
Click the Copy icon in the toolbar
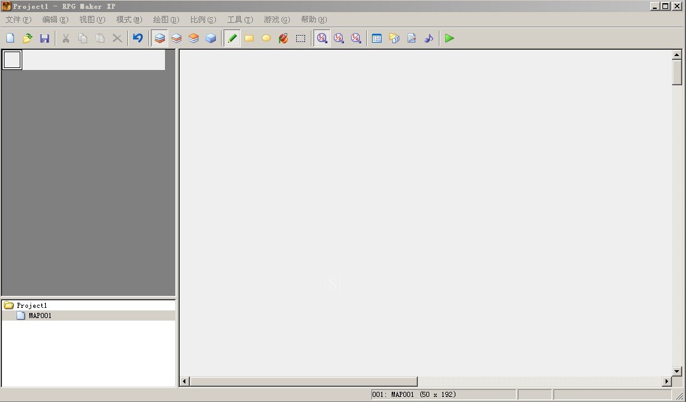point(83,38)
